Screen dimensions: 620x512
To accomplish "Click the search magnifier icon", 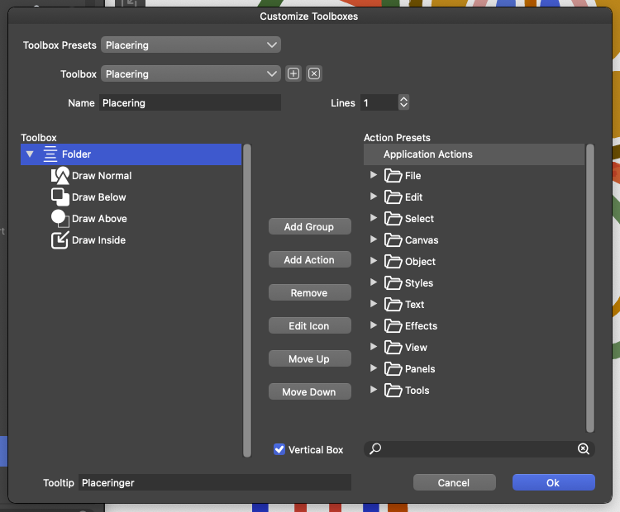I will click(x=375, y=449).
